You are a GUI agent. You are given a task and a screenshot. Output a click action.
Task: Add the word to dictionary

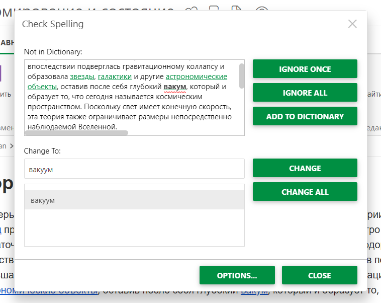[x=305, y=116]
